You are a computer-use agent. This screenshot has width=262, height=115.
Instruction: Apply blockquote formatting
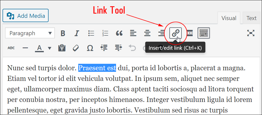(119, 33)
